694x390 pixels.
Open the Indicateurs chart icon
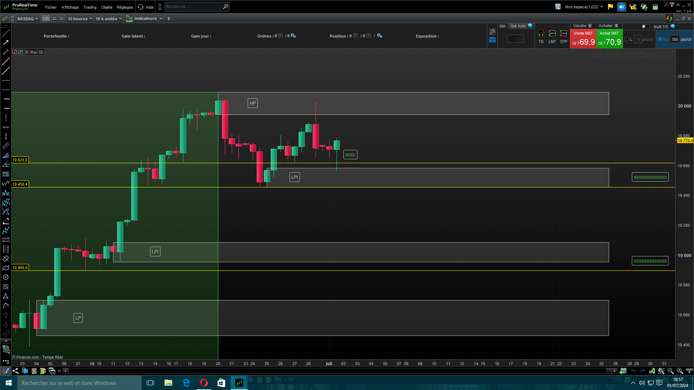(x=129, y=19)
